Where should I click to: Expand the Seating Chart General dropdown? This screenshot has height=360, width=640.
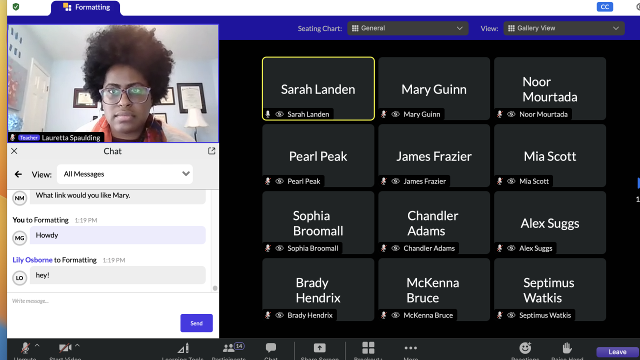[407, 28]
